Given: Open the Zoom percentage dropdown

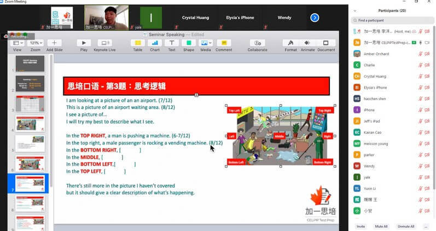Looking at the screenshot, I should click(36, 43).
